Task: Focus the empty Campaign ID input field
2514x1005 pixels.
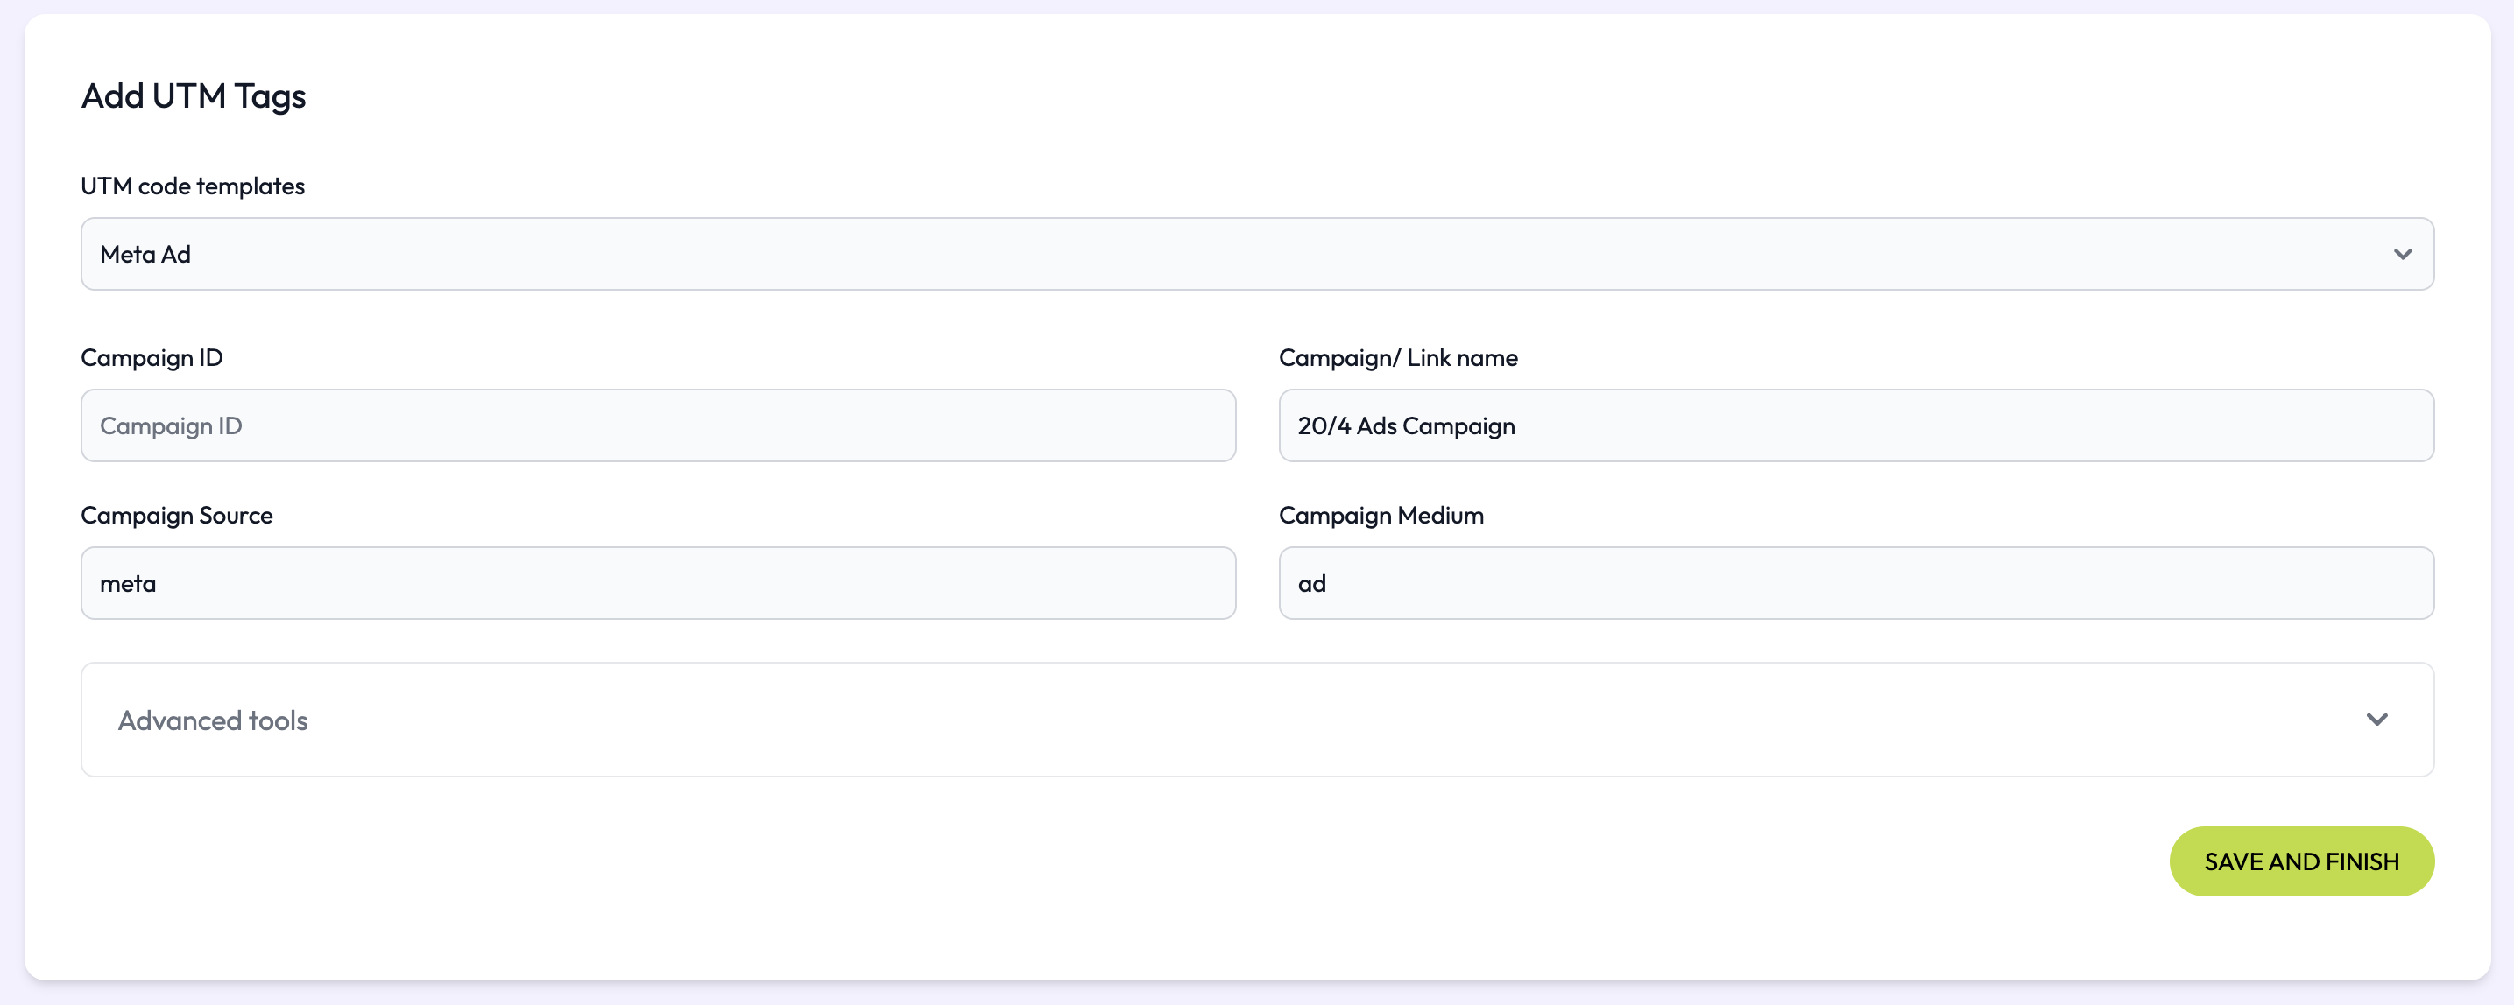Action: 657,425
